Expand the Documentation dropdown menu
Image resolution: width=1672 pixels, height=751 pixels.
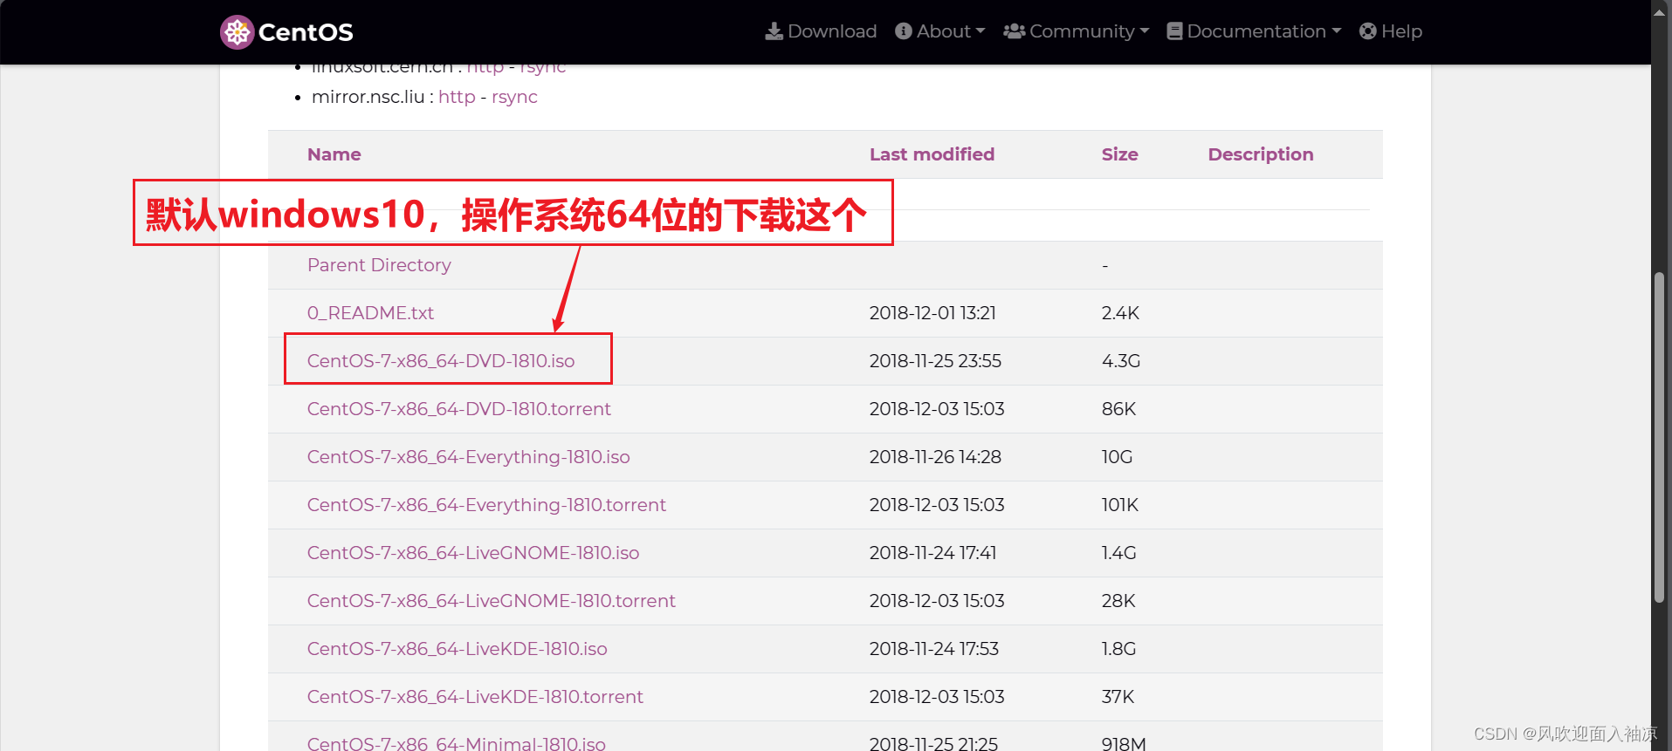(x=1254, y=31)
